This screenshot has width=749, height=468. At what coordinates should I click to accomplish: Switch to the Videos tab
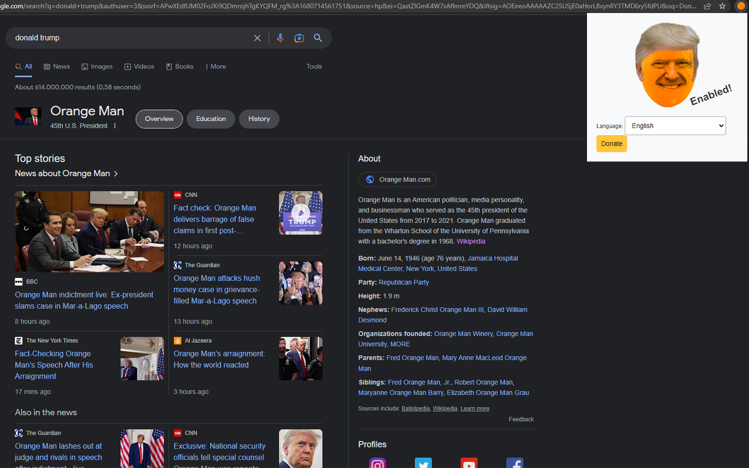(139, 67)
